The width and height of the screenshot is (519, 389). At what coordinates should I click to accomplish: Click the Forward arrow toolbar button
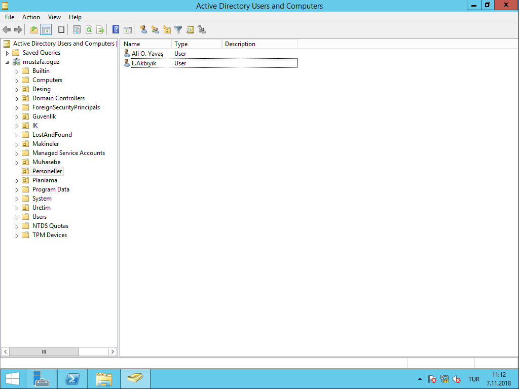click(18, 30)
